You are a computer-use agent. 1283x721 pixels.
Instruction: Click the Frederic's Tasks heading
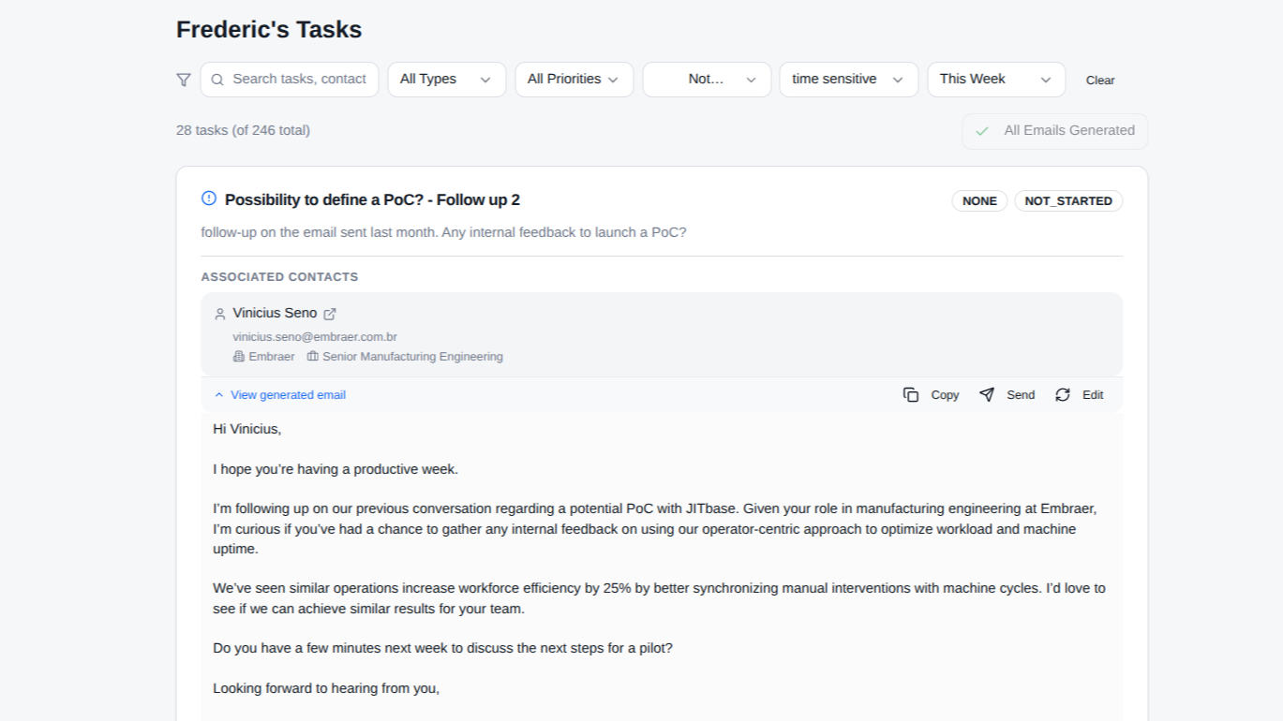(269, 30)
